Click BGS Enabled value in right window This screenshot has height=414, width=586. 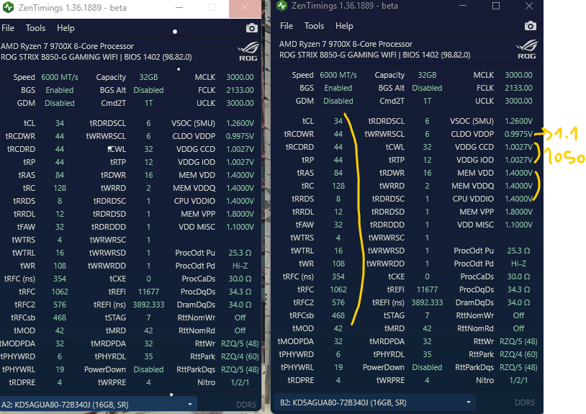pyautogui.click(x=338, y=88)
